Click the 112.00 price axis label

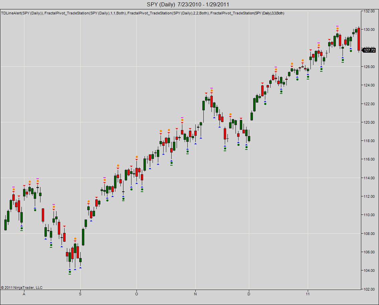point(369,196)
